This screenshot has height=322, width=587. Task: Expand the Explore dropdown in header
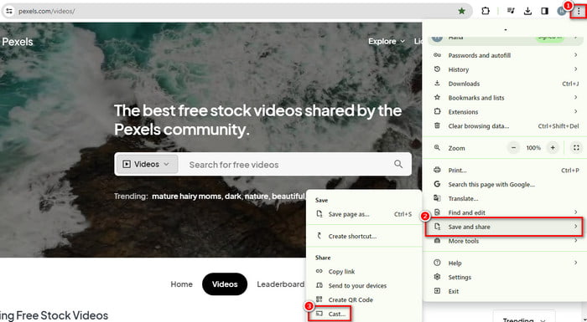point(387,42)
